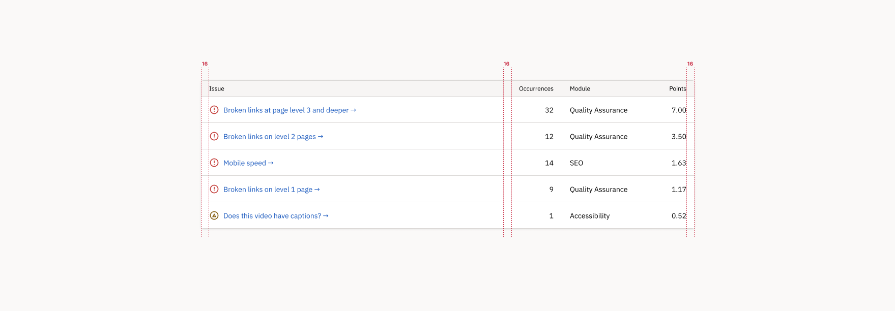
Task: Open the Broken links on level 2 pages link
Action: tap(273, 137)
